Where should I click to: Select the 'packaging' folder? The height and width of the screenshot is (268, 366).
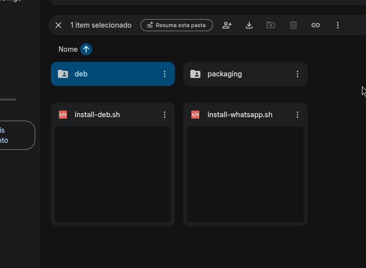(237, 74)
